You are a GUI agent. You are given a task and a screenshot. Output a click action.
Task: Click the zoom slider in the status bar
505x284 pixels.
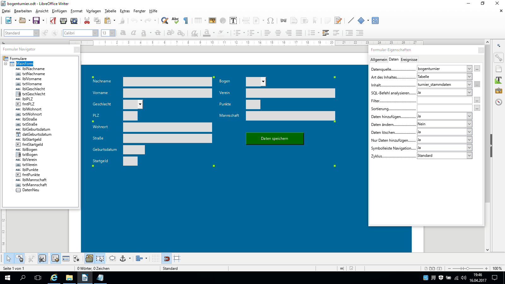coord(468,269)
